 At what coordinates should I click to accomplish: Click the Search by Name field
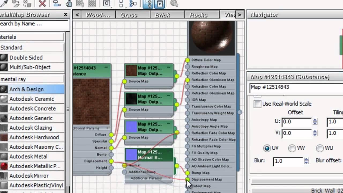click(x=34, y=24)
